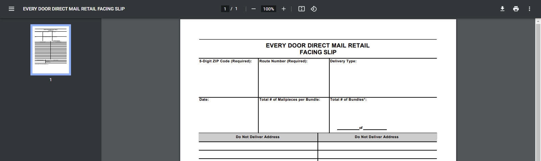This screenshot has height=161, width=541.
Task: Download the PDF file
Action: pos(502,9)
